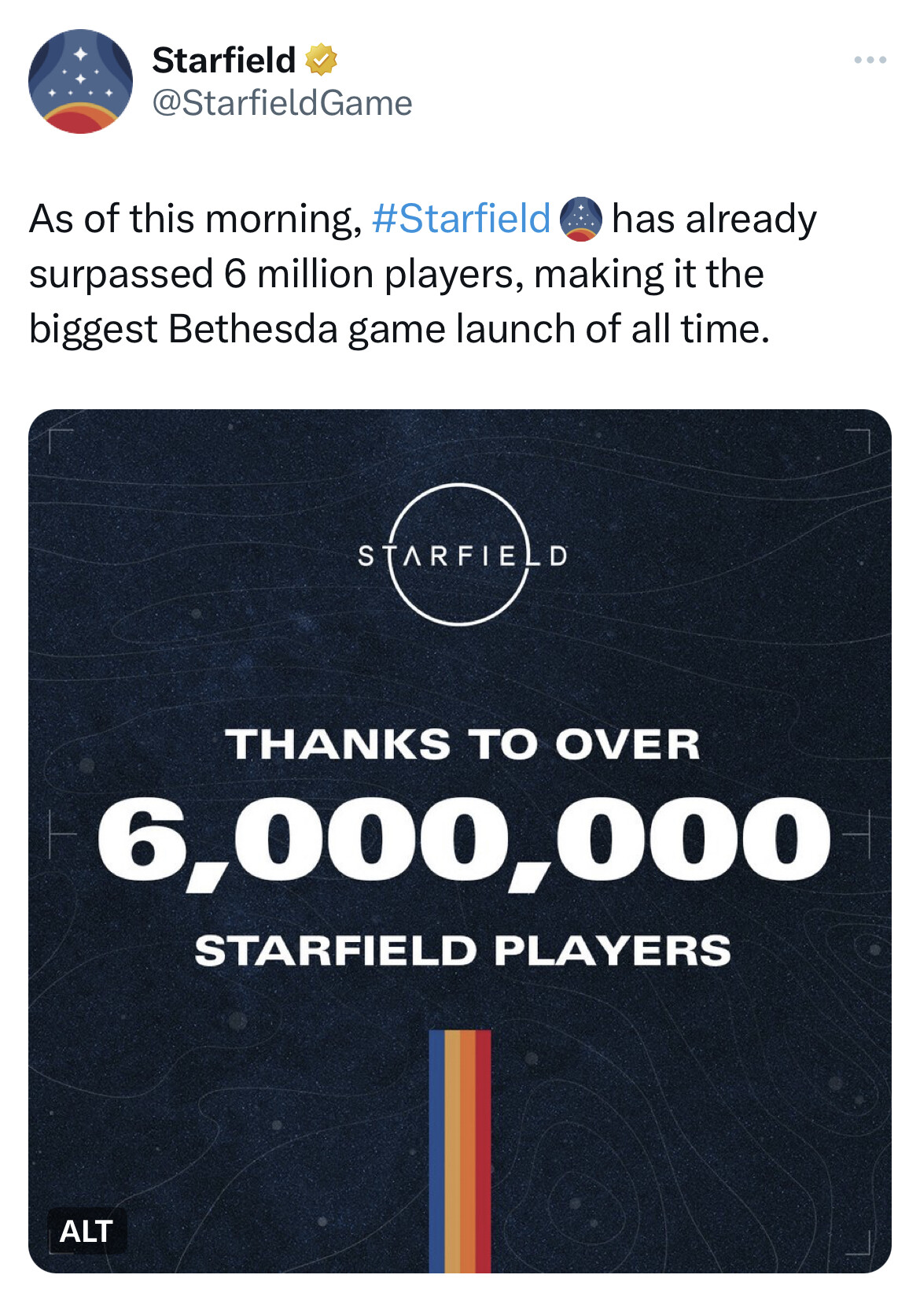920x1308 pixels.
Task: Click the "THANKS TO OVER" heading
Action: click(462, 745)
